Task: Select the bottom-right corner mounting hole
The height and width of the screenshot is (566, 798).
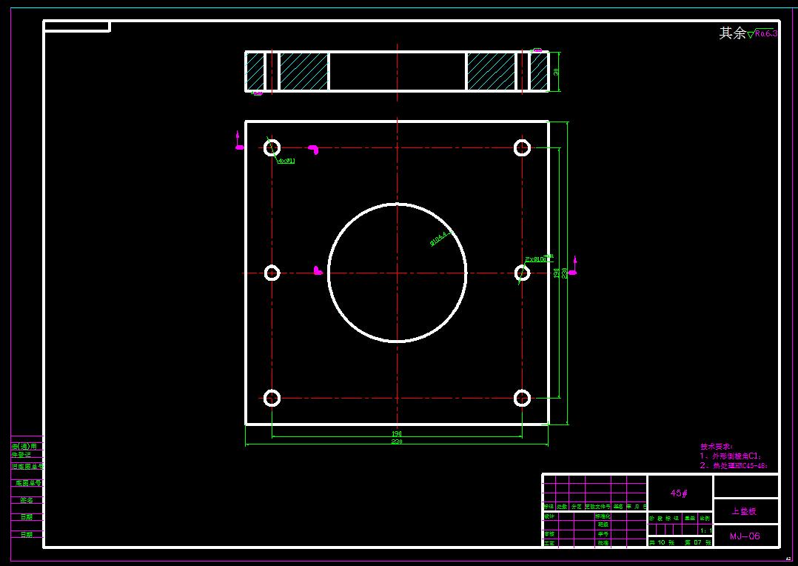Action: pos(522,398)
